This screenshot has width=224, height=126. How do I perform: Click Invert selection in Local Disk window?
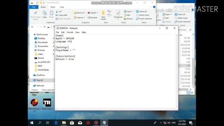[144, 19]
